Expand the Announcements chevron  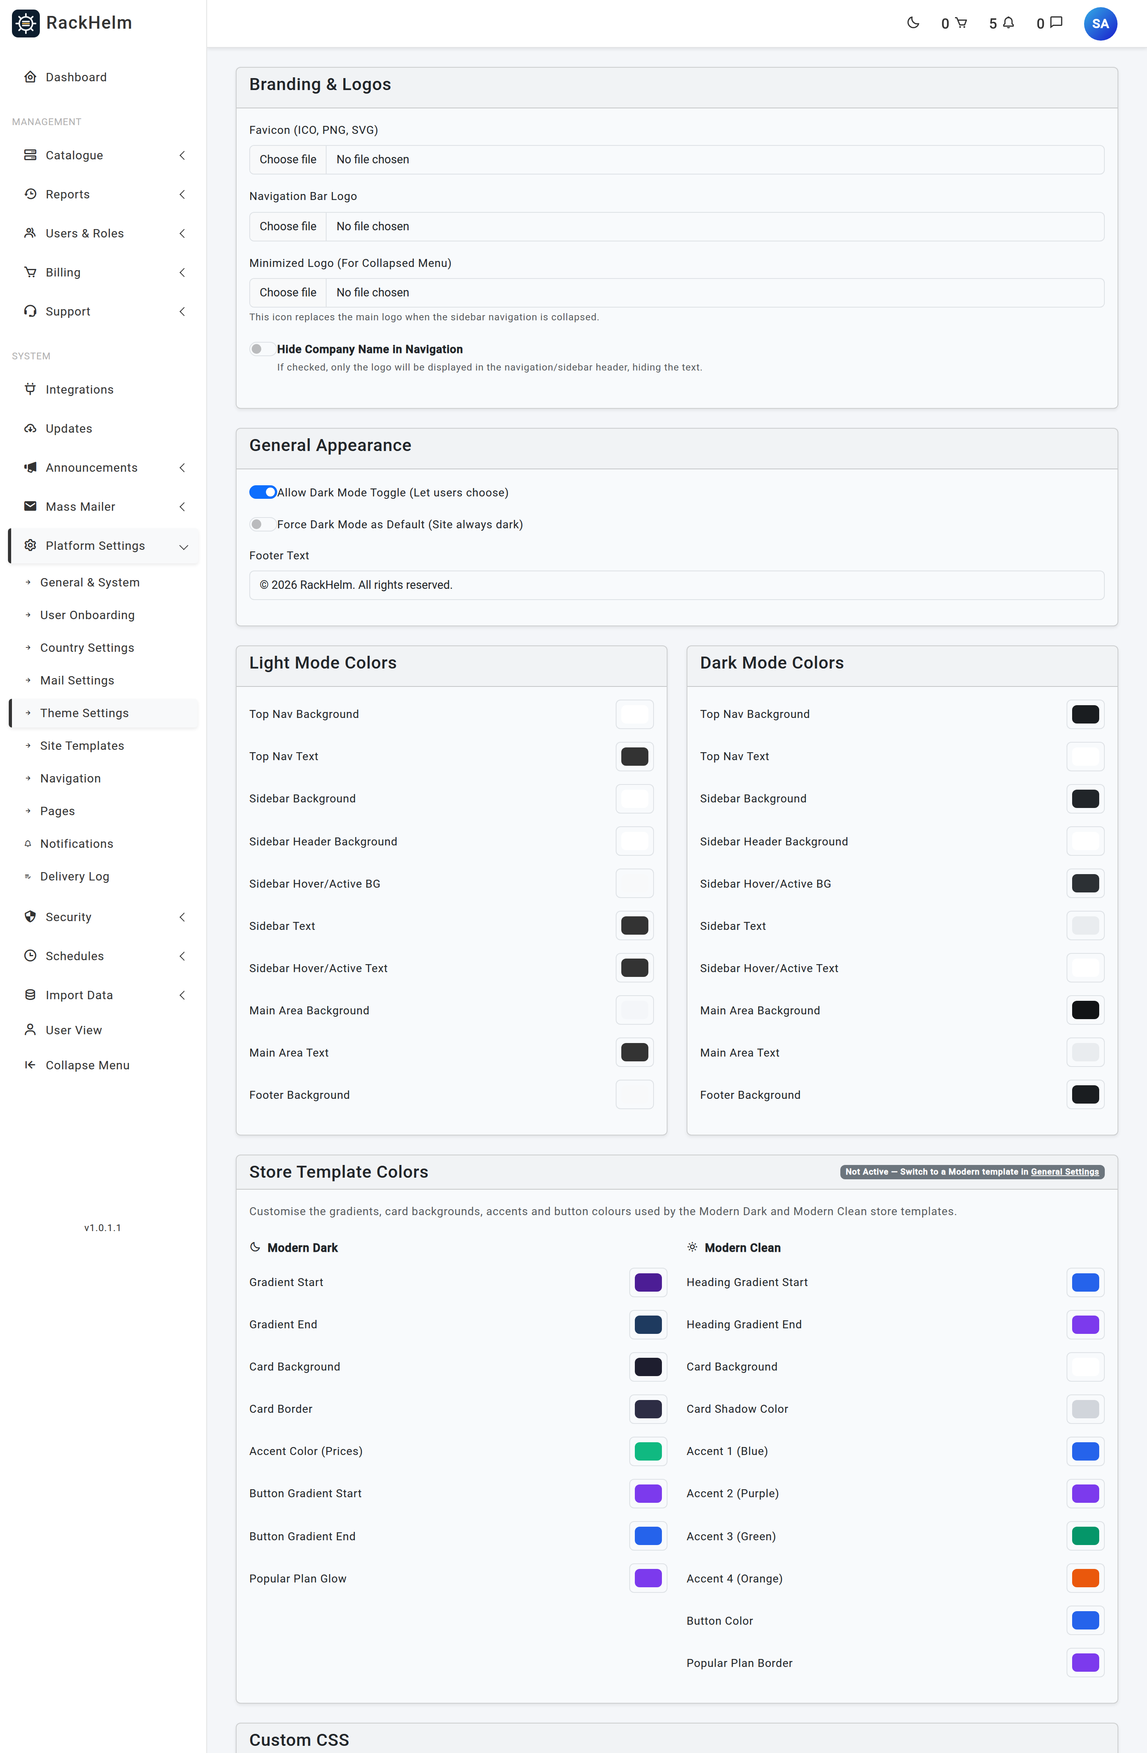[x=182, y=468]
